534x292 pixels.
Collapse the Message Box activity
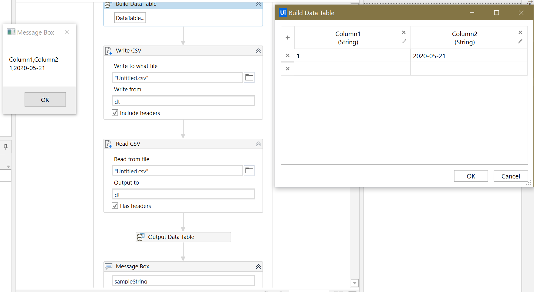click(x=258, y=267)
